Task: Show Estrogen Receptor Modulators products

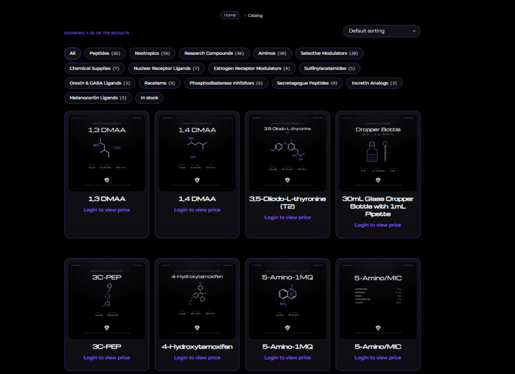Action: [252, 68]
